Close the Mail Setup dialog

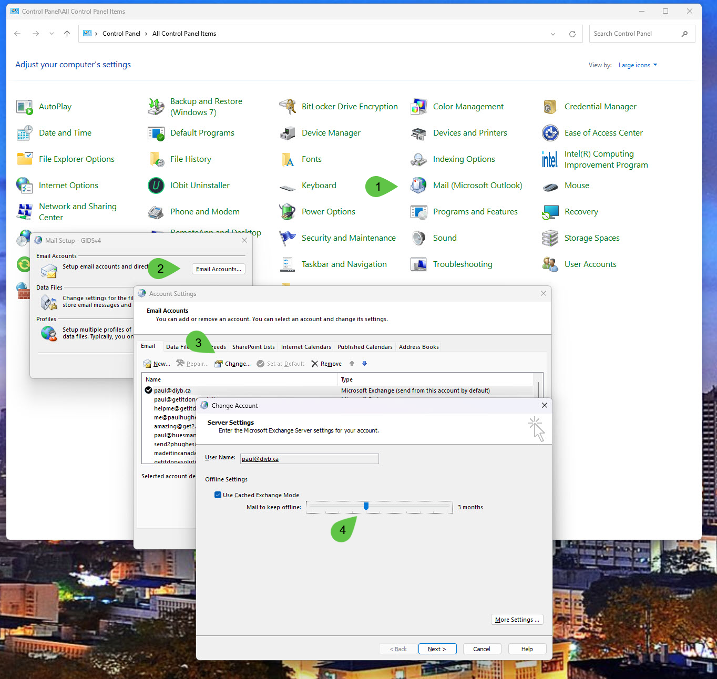pyautogui.click(x=244, y=240)
